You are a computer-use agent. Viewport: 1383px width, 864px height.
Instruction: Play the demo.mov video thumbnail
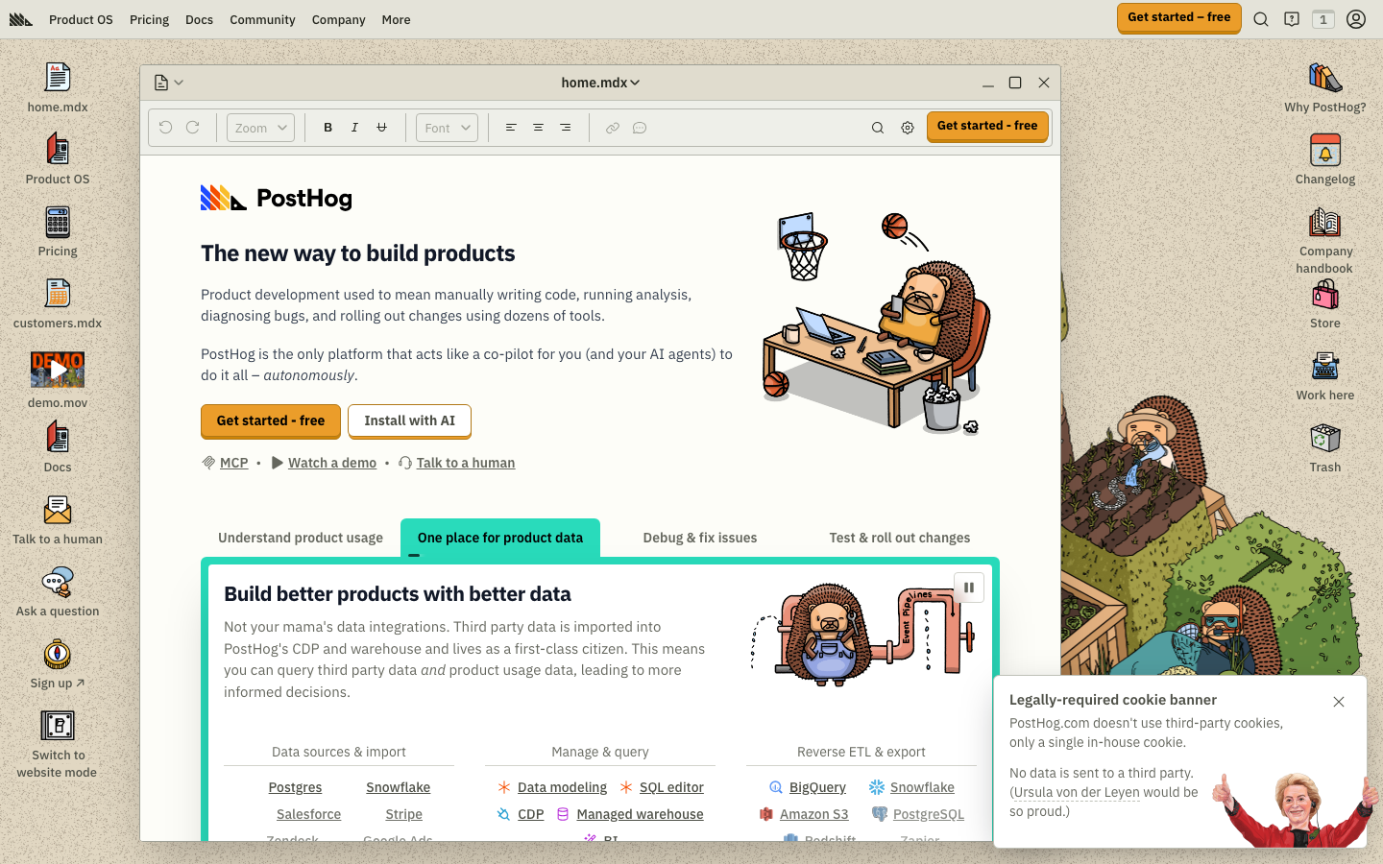point(58,370)
